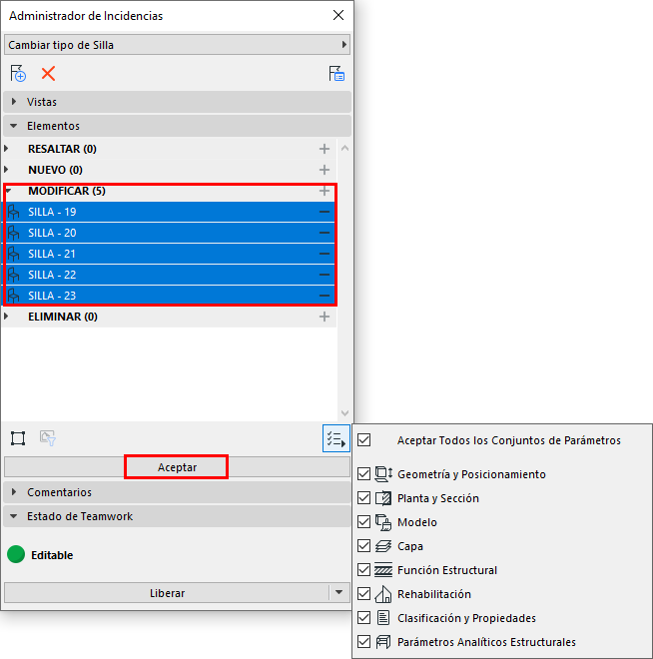Choose Función Estructural menu entry

click(x=502, y=570)
